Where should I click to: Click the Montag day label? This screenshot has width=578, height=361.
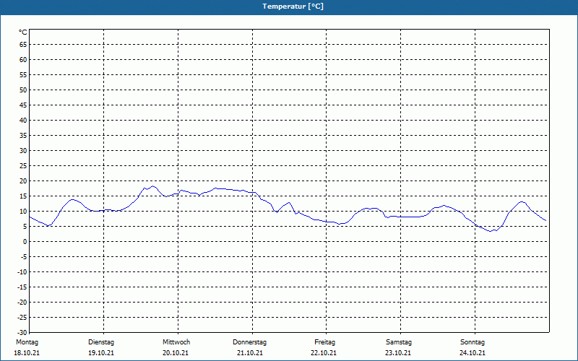[x=27, y=342]
